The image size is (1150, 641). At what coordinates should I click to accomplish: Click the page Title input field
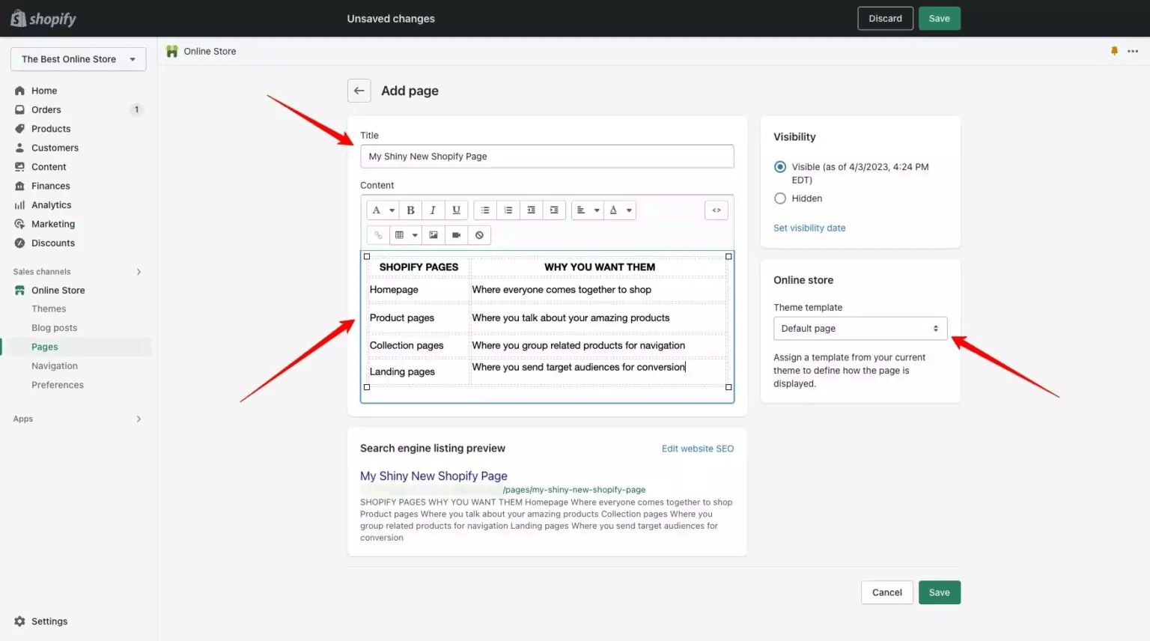(547, 156)
